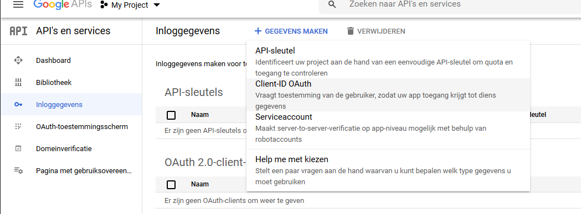581x214 pixels.
Task: Click 'Er zijn geen OAuth-clients om weer te geven'
Action: pyautogui.click(x=234, y=201)
